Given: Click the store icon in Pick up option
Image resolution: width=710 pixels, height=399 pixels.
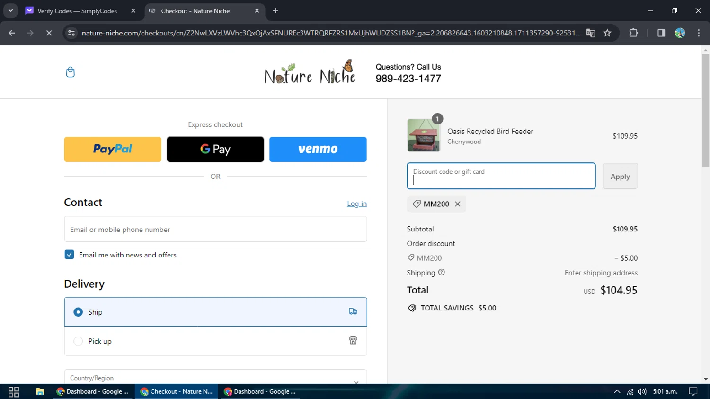Looking at the screenshot, I should pyautogui.click(x=353, y=340).
